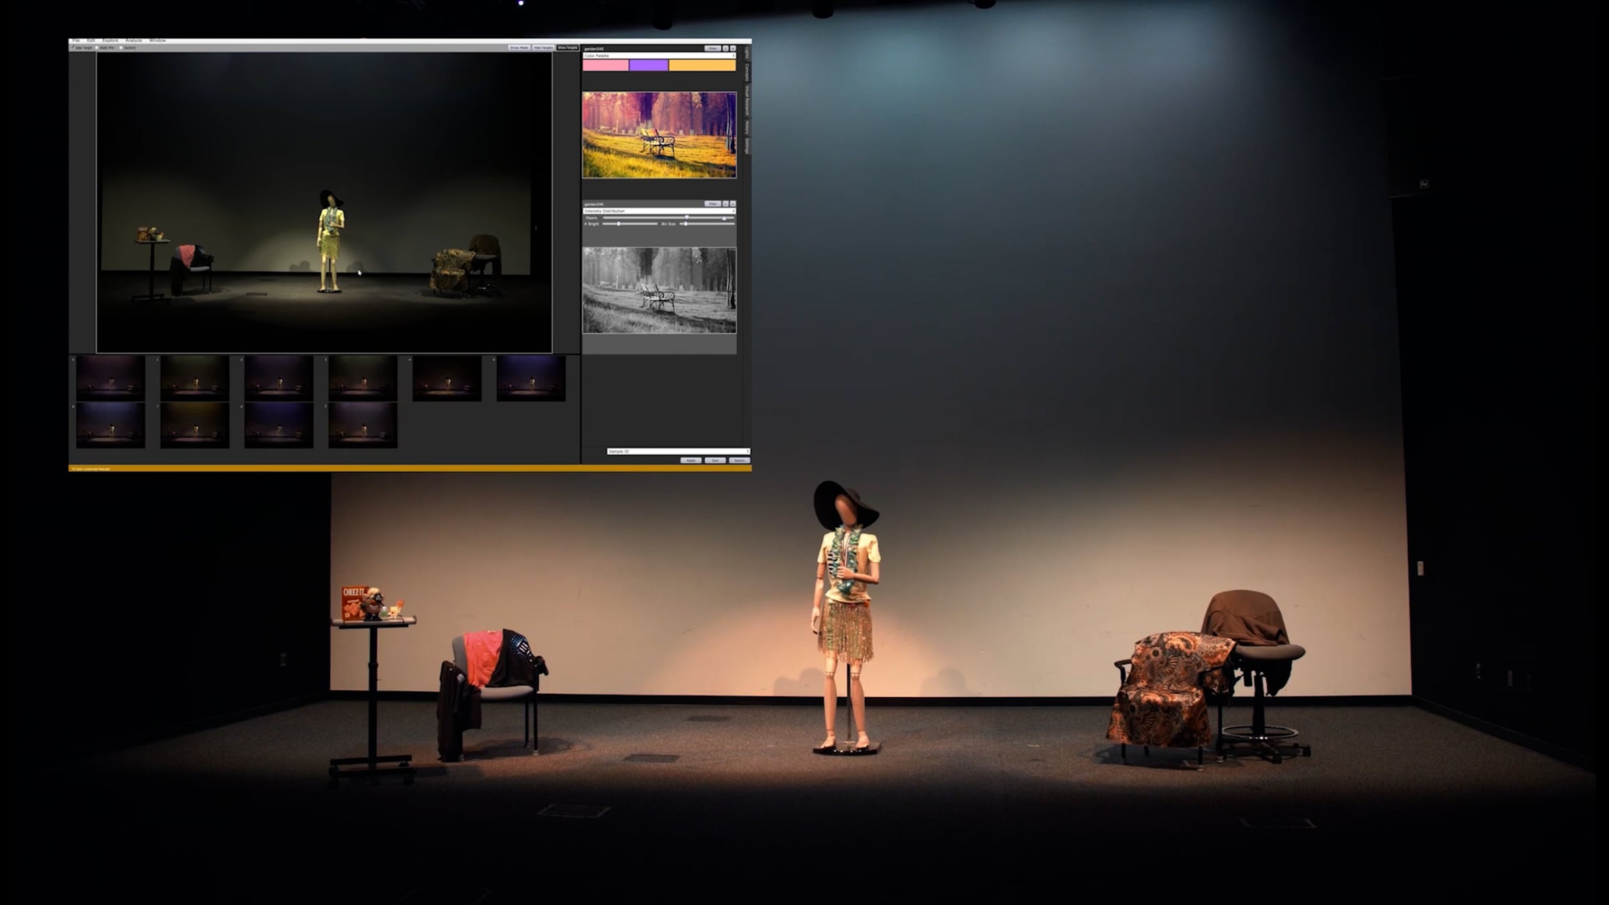The width and height of the screenshot is (1609, 905).
Task: Choose the Select radio option
Action: coord(121,48)
